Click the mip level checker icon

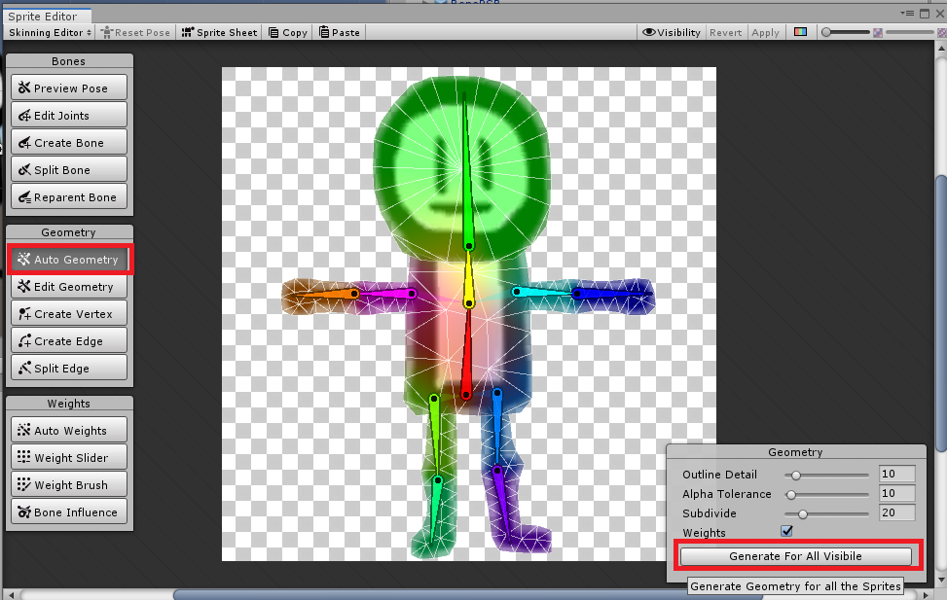click(878, 33)
